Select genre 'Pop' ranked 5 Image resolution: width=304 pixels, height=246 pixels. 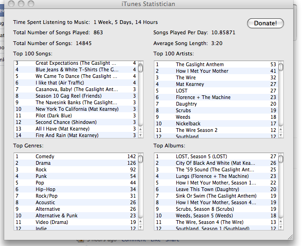coord(76,183)
